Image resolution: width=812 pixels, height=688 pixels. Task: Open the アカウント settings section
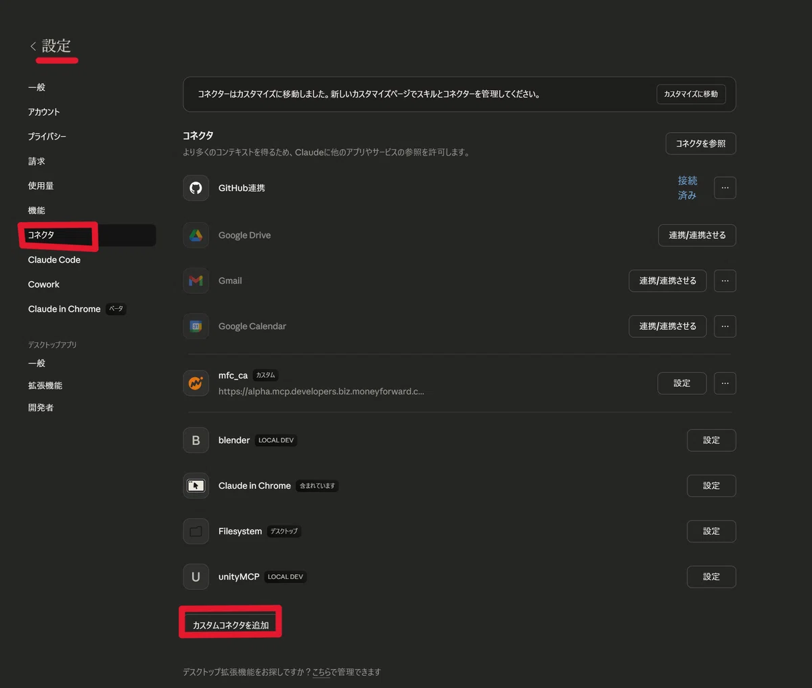[x=44, y=112]
